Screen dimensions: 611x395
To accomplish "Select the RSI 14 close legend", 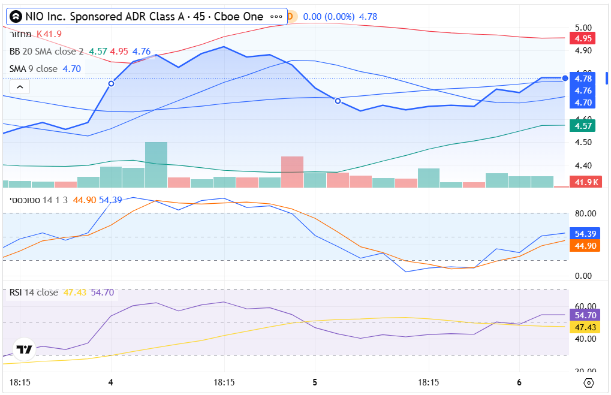I will coord(34,293).
